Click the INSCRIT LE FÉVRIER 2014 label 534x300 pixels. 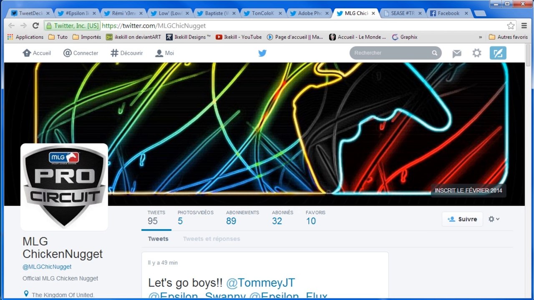pos(469,190)
